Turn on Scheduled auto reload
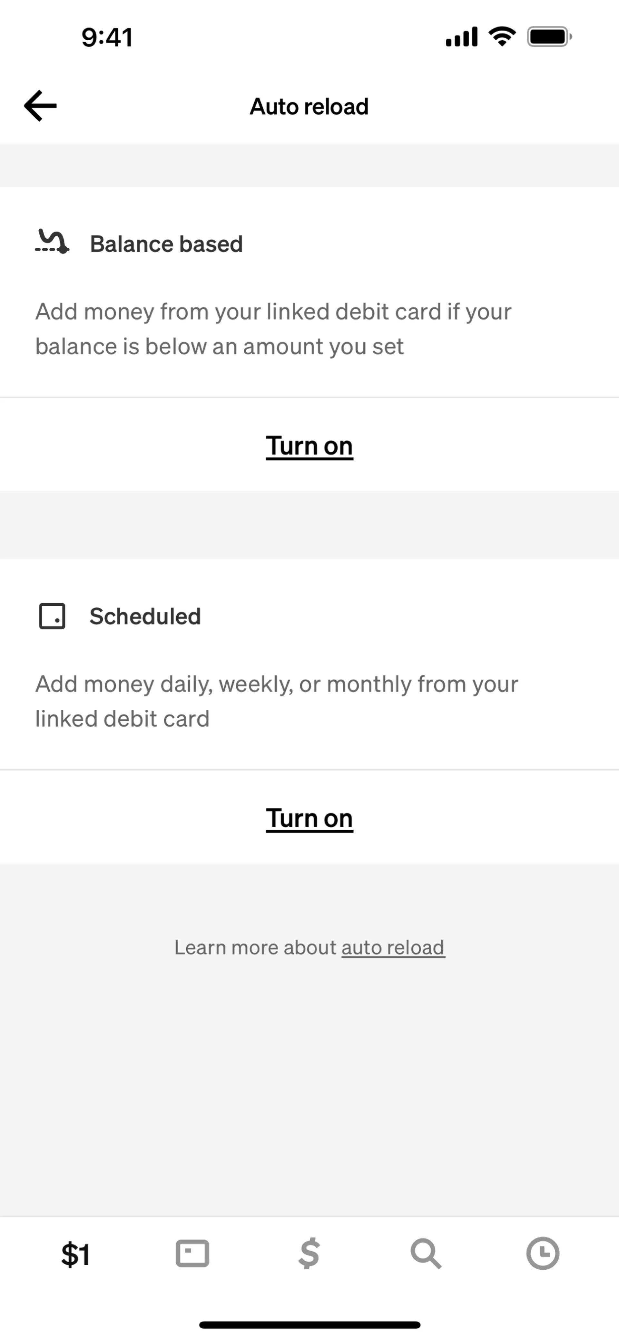This screenshot has width=619, height=1340. (309, 818)
